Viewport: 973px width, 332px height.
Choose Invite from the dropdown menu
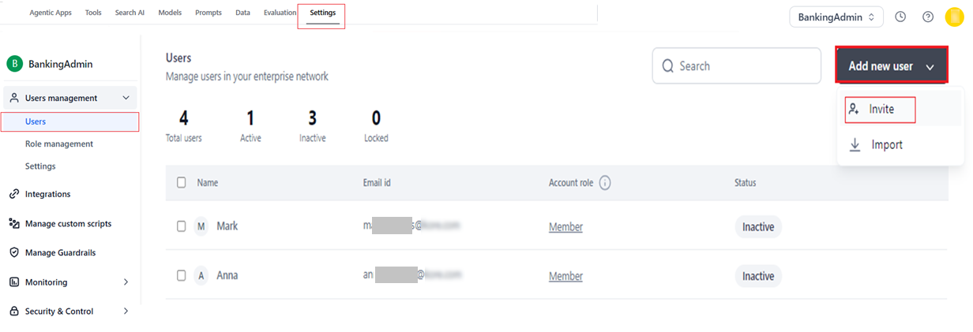[x=880, y=110]
